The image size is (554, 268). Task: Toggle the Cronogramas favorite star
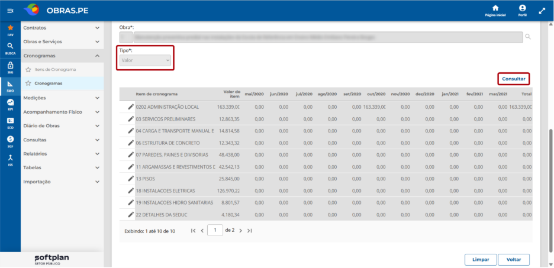[28, 83]
